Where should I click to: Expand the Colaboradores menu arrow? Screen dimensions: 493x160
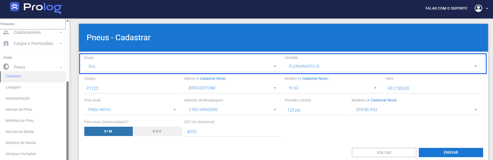61,33
